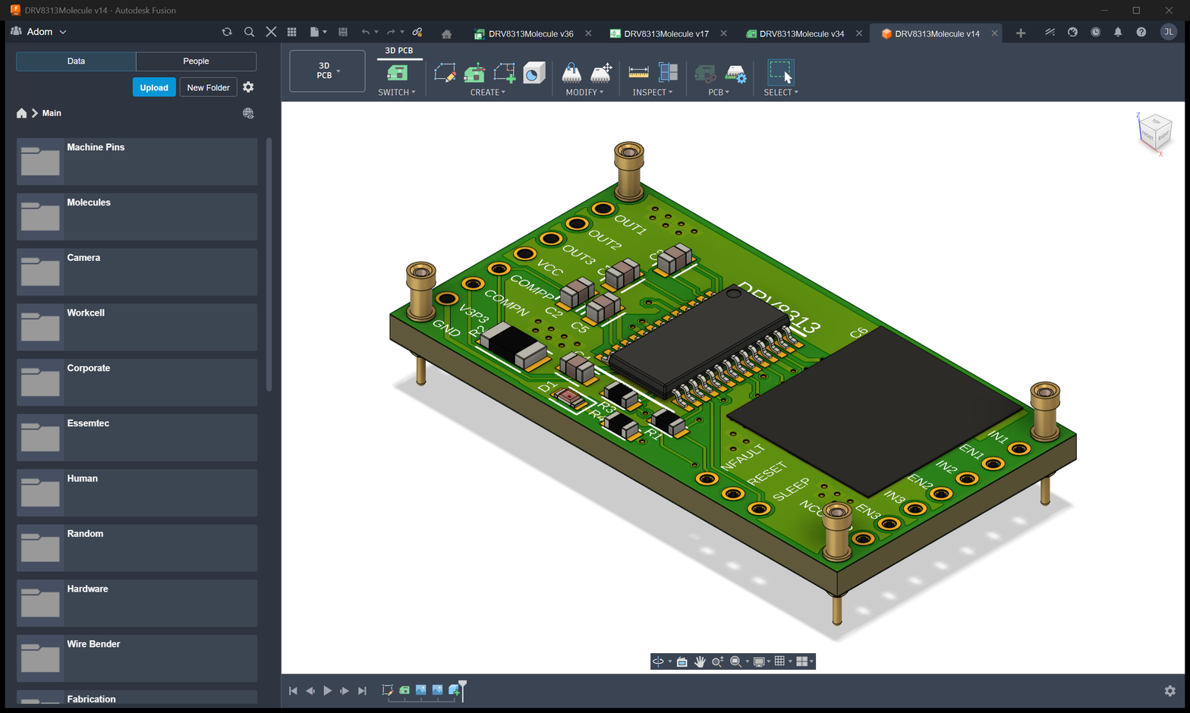Activate the Select tool icon
This screenshot has width=1190, height=713.
780,73
